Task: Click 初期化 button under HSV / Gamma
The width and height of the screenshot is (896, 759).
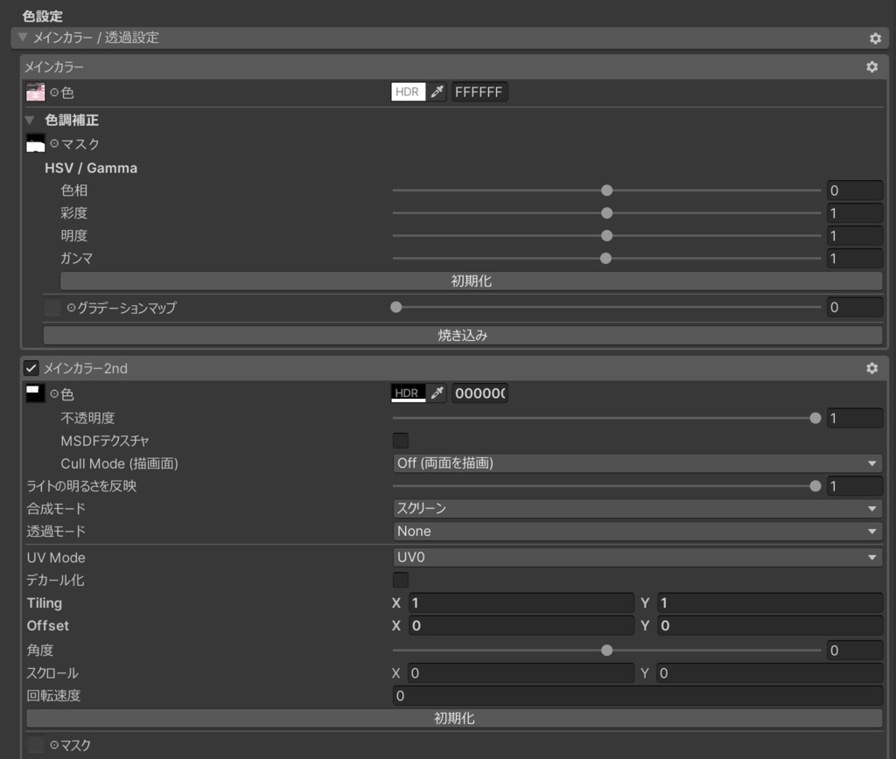Action: (x=472, y=281)
